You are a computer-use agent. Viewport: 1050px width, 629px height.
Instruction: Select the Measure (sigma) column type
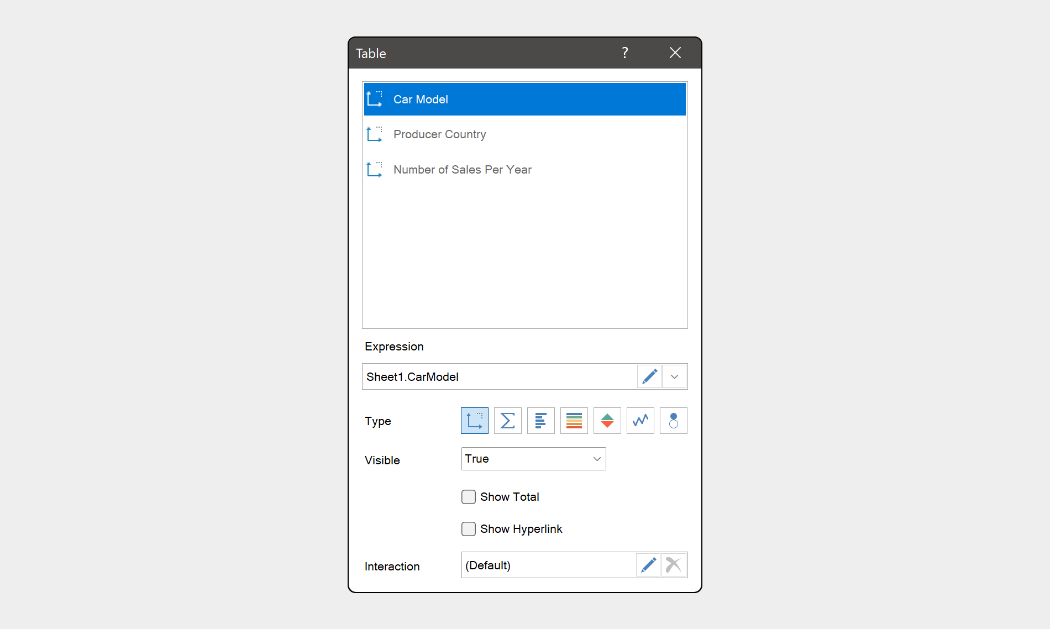pyautogui.click(x=507, y=421)
